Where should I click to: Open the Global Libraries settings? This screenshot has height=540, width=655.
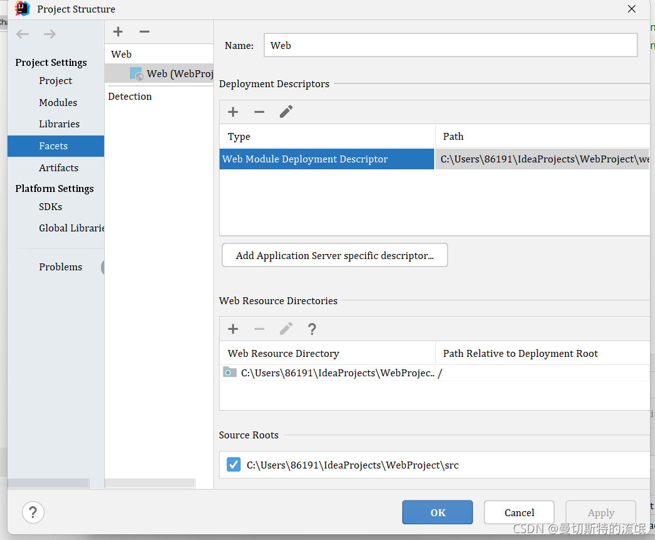coord(72,228)
